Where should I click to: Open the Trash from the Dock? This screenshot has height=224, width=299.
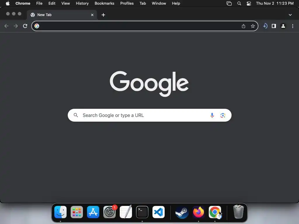click(x=238, y=212)
